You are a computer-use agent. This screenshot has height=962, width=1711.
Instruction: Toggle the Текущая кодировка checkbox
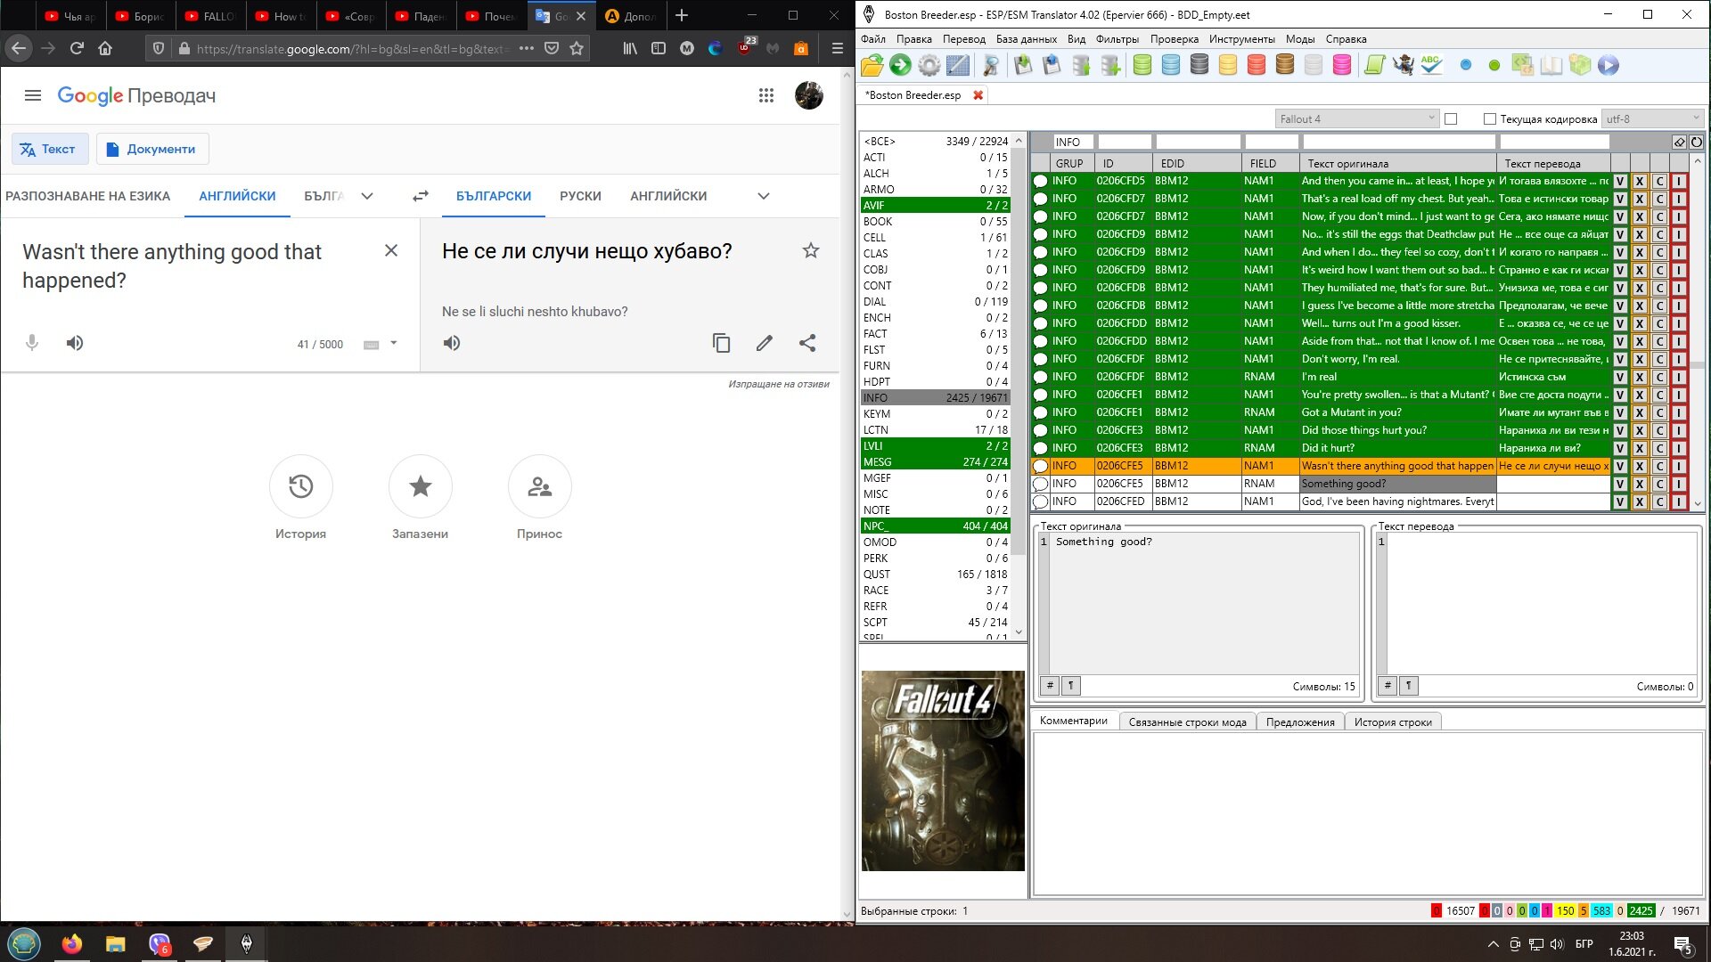coord(1489,118)
